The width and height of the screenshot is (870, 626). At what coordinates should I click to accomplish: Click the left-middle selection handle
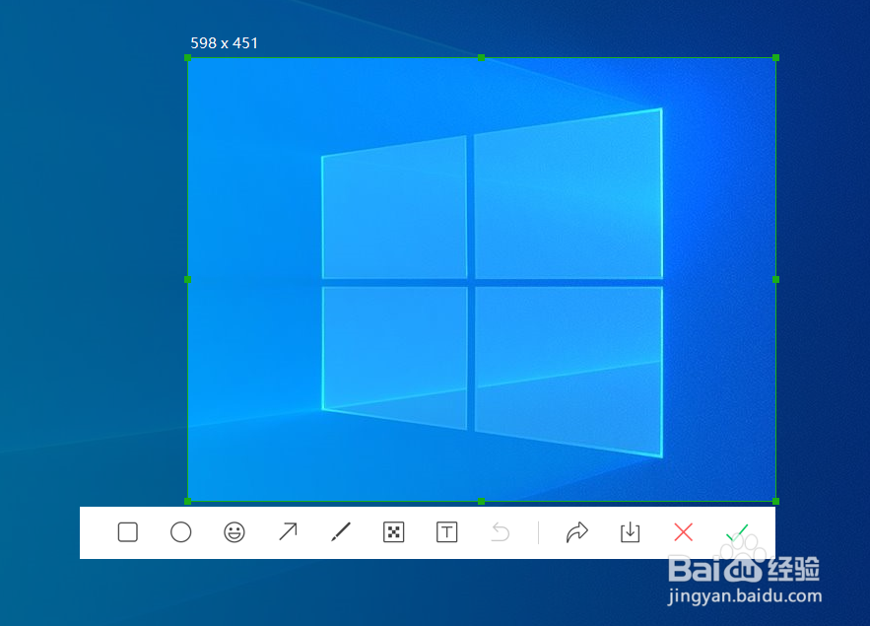[x=187, y=280]
